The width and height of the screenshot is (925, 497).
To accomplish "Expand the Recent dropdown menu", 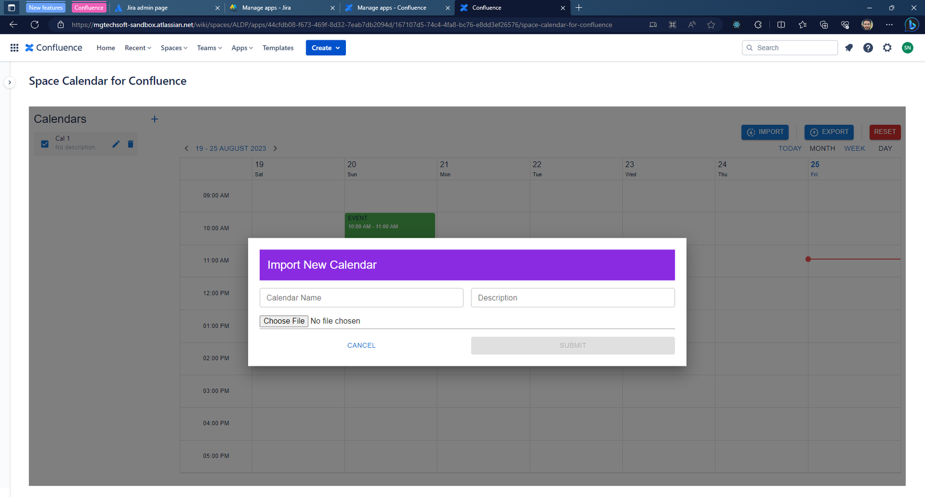I will 138,48.
